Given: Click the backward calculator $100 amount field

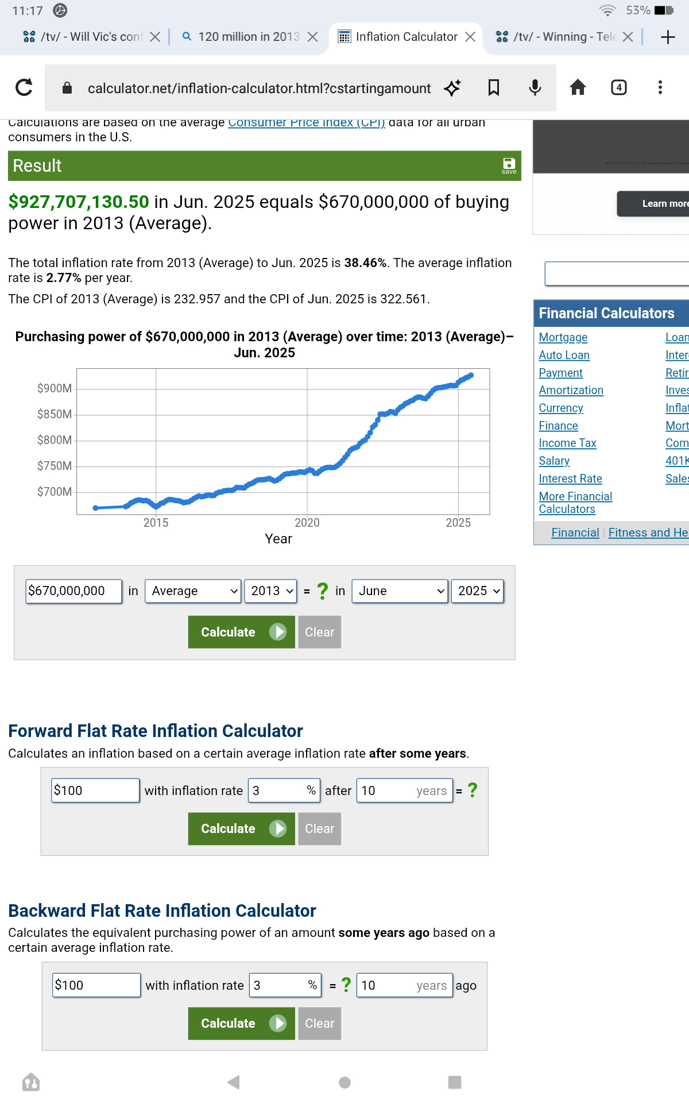Looking at the screenshot, I should [x=96, y=985].
